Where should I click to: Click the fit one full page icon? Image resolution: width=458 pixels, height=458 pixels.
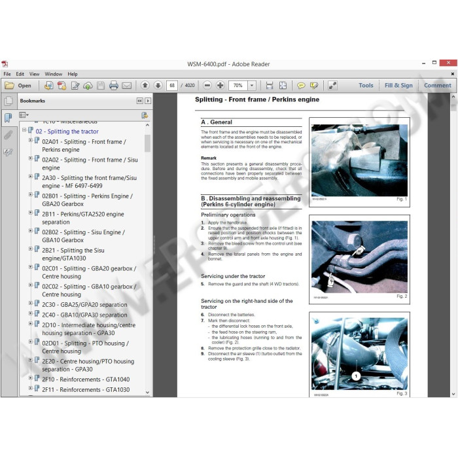coord(283,85)
